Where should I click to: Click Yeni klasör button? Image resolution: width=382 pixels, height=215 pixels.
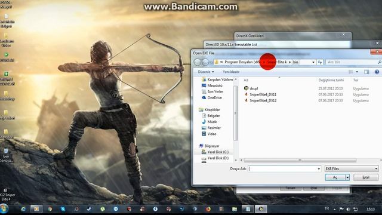point(231,72)
